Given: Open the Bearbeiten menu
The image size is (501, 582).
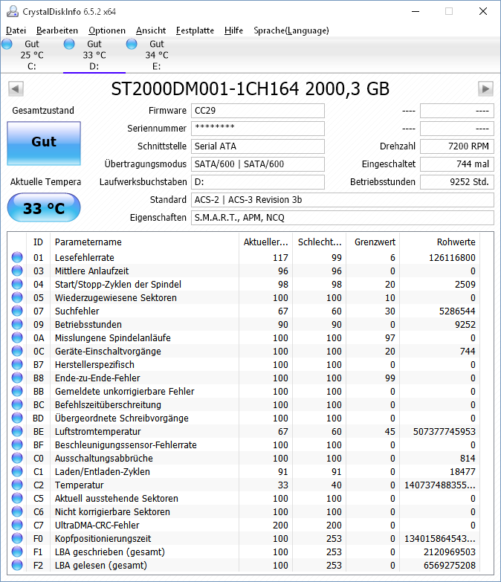Looking at the screenshot, I should click(57, 30).
